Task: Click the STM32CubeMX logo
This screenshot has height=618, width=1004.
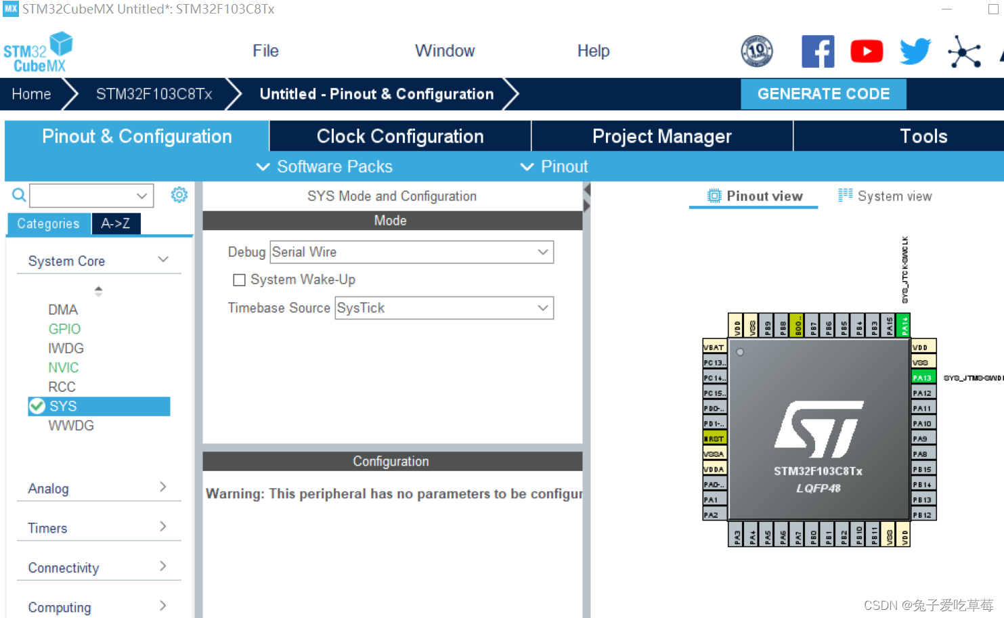Action: pyautogui.click(x=38, y=52)
